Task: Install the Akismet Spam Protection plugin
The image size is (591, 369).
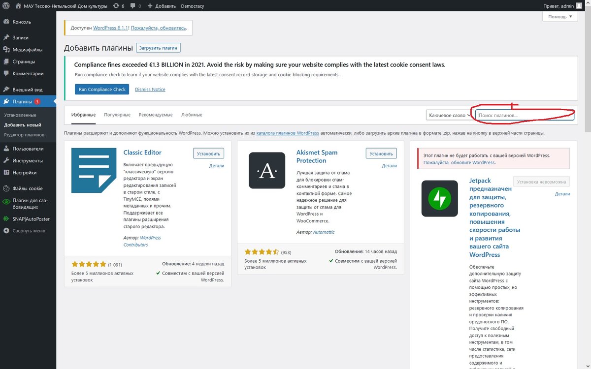Action: [381, 154]
